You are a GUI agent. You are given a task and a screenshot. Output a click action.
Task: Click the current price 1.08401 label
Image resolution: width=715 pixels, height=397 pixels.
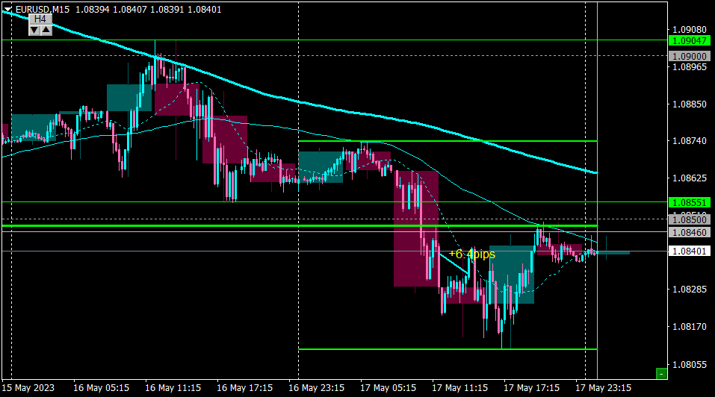[690, 251]
